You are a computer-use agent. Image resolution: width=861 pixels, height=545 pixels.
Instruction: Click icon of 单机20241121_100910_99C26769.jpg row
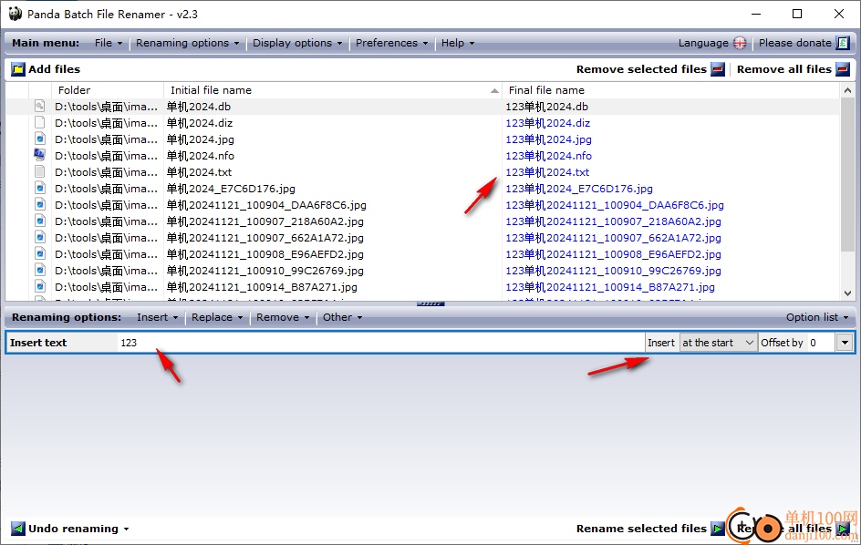[39, 271]
